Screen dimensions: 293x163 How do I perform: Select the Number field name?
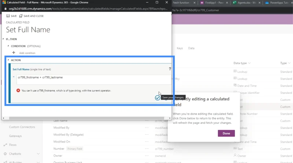click(x=59, y=149)
